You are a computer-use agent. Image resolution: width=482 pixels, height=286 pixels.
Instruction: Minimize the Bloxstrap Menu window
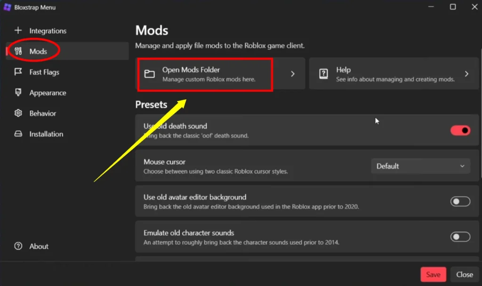pos(431,7)
